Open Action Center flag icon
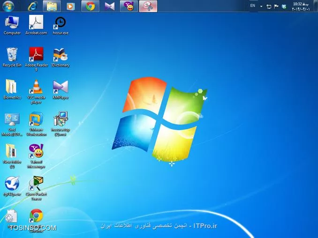This screenshot has width=318, height=238. click(x=276, y=7)
